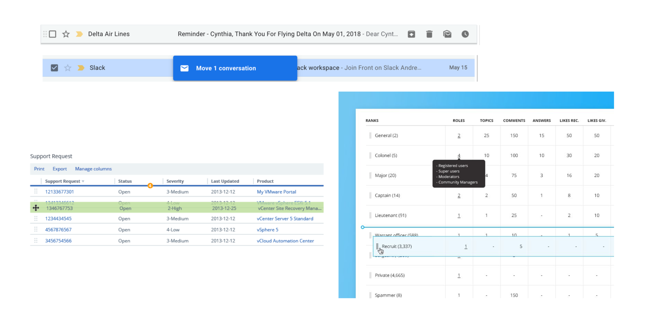Click the orange column resize marker
Image resolution: width=655 pixels, height=324 pixels.
150,186
